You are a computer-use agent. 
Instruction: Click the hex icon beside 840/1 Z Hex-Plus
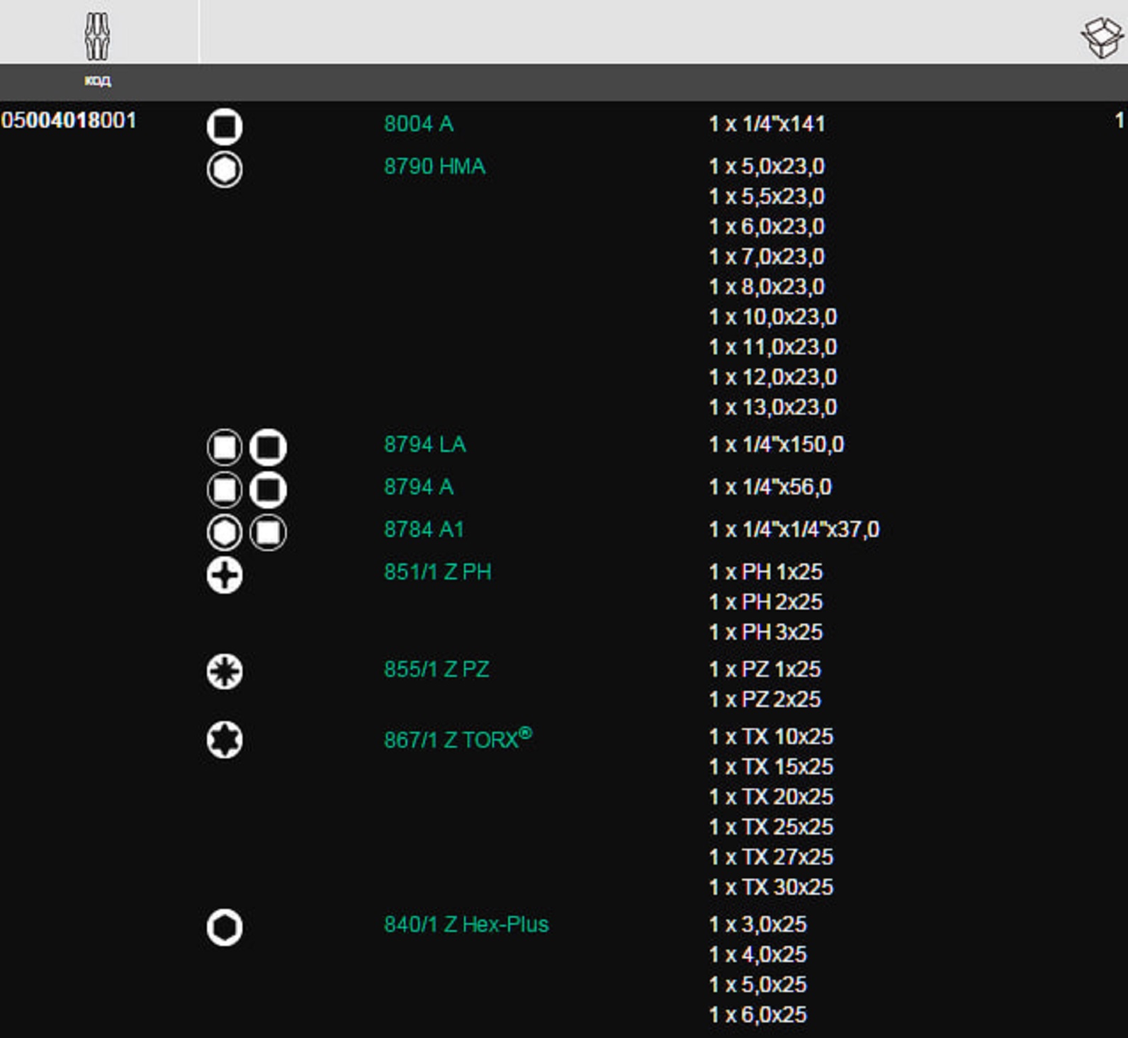225,927
